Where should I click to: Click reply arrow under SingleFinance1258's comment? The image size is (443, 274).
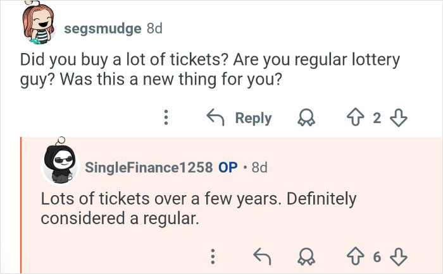pos(261,256)
